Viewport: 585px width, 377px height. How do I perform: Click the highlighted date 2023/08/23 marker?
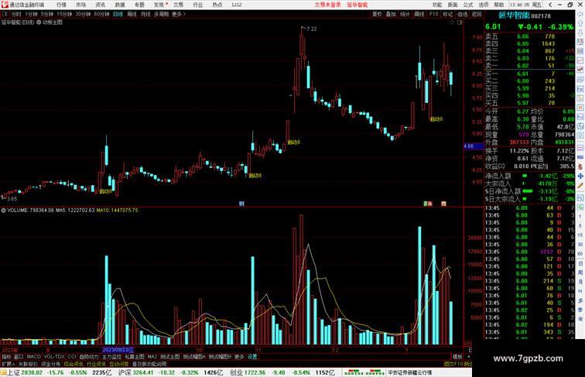coord(118,350)
